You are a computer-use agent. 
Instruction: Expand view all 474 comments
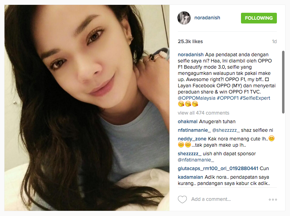(x=203, y=113)
